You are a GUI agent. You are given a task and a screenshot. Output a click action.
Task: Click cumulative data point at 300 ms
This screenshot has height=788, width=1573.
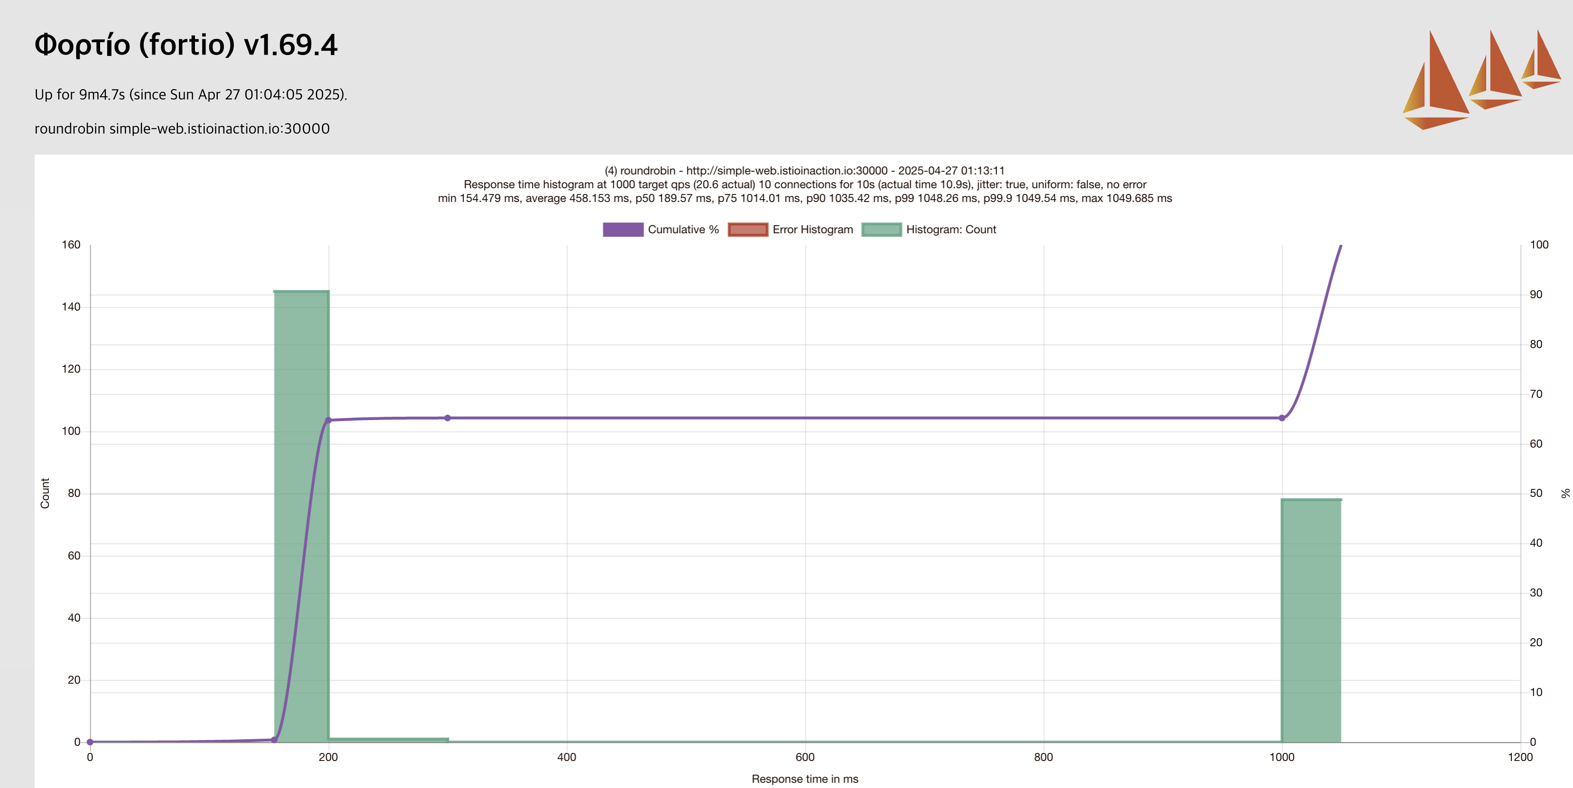[448, 418]
